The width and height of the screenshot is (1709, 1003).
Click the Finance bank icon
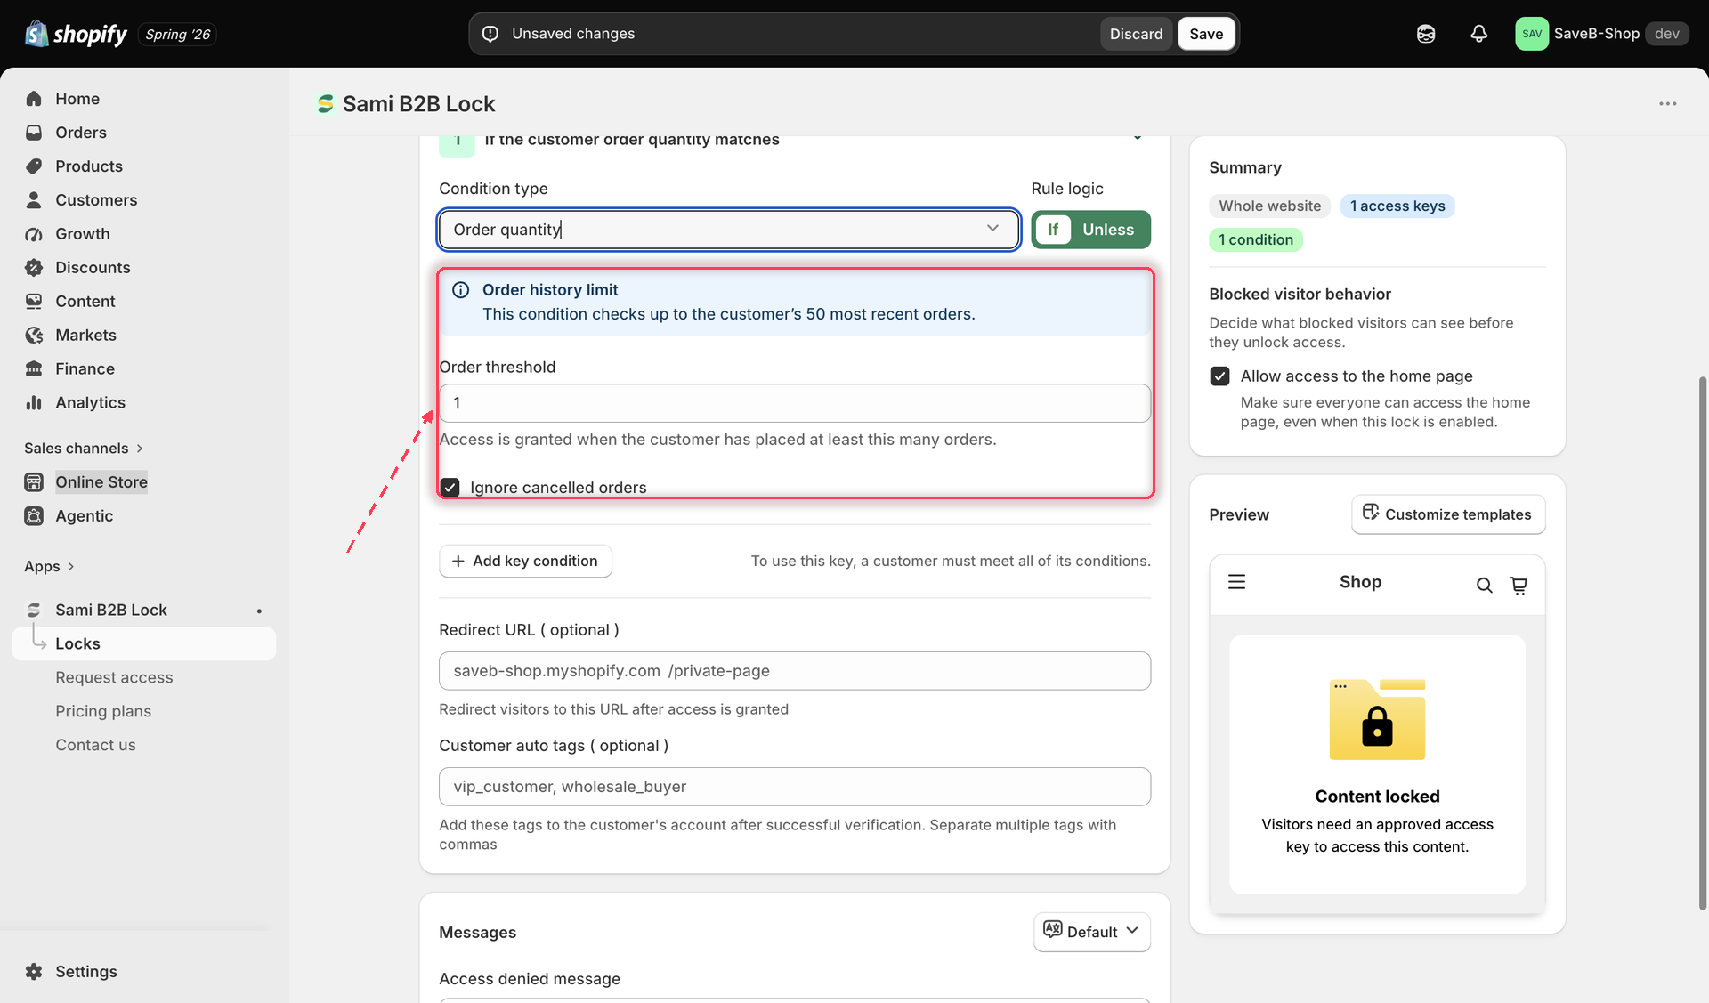(34, 369)
